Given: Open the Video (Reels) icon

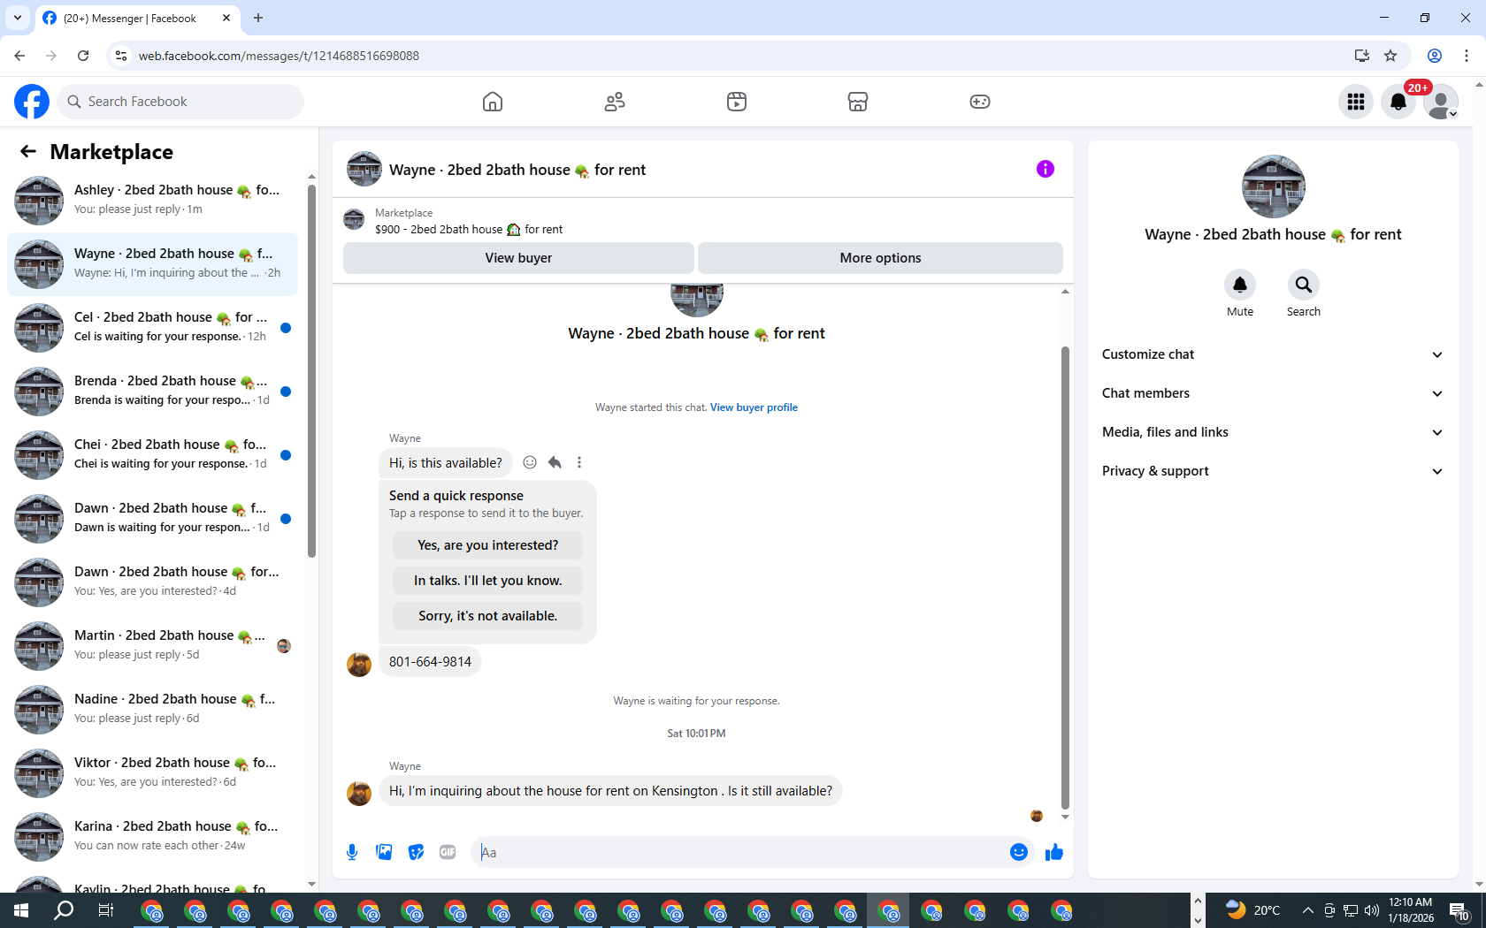Looking at the screenshot, I should click(737, 102).
